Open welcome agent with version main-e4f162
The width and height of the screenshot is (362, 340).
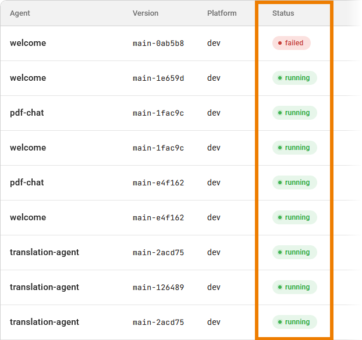[28, 217]
